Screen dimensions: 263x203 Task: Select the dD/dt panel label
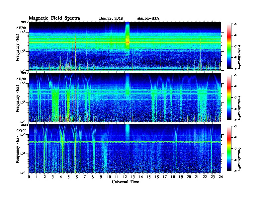21,79
